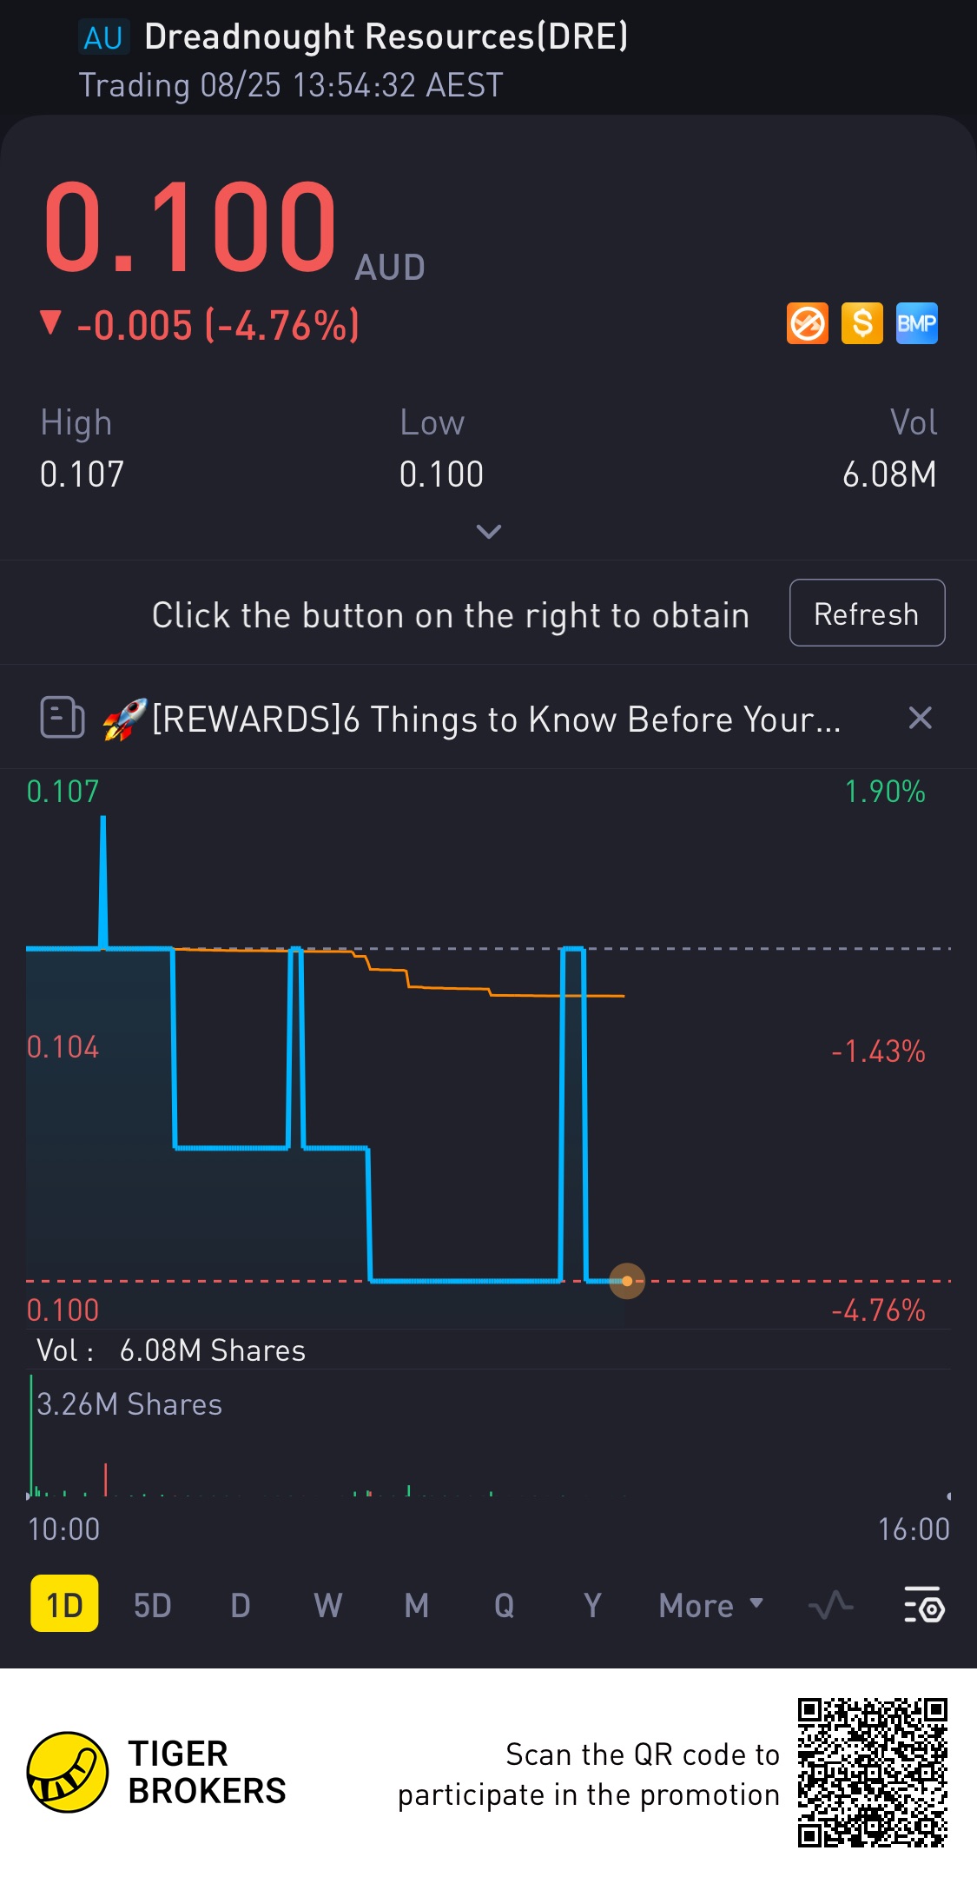This screenshot has width=977, height=1877.
Task: Open the More timeframe dropdown
Action: [x=711, y=1605]
